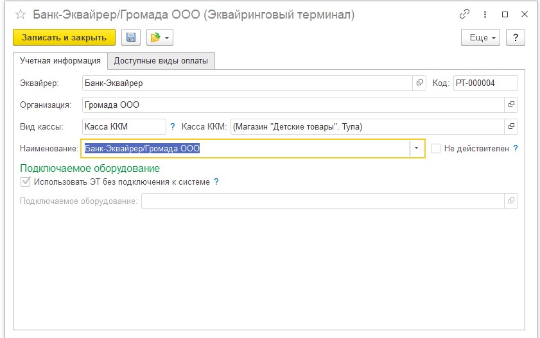The height and width of the screenshot is (338, 540).
Task: Open the create-based-on document icon dropdown
Action: tap(160, 38)
